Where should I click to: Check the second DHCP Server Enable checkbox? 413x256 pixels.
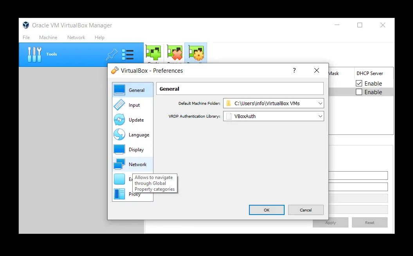[359, 92]
